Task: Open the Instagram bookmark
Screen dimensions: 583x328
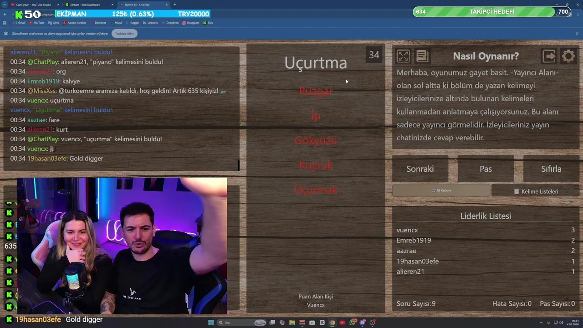Action: 191,23
